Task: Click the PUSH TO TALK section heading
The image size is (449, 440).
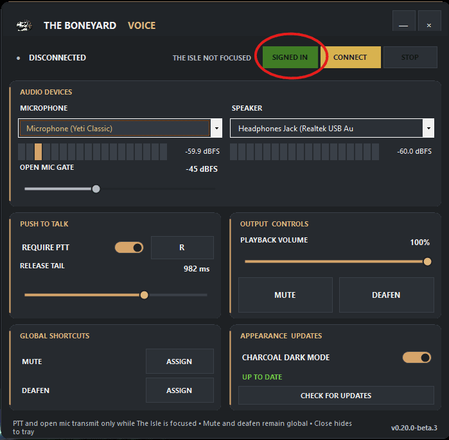Action: pyautogui.click(x=44, y=224)
